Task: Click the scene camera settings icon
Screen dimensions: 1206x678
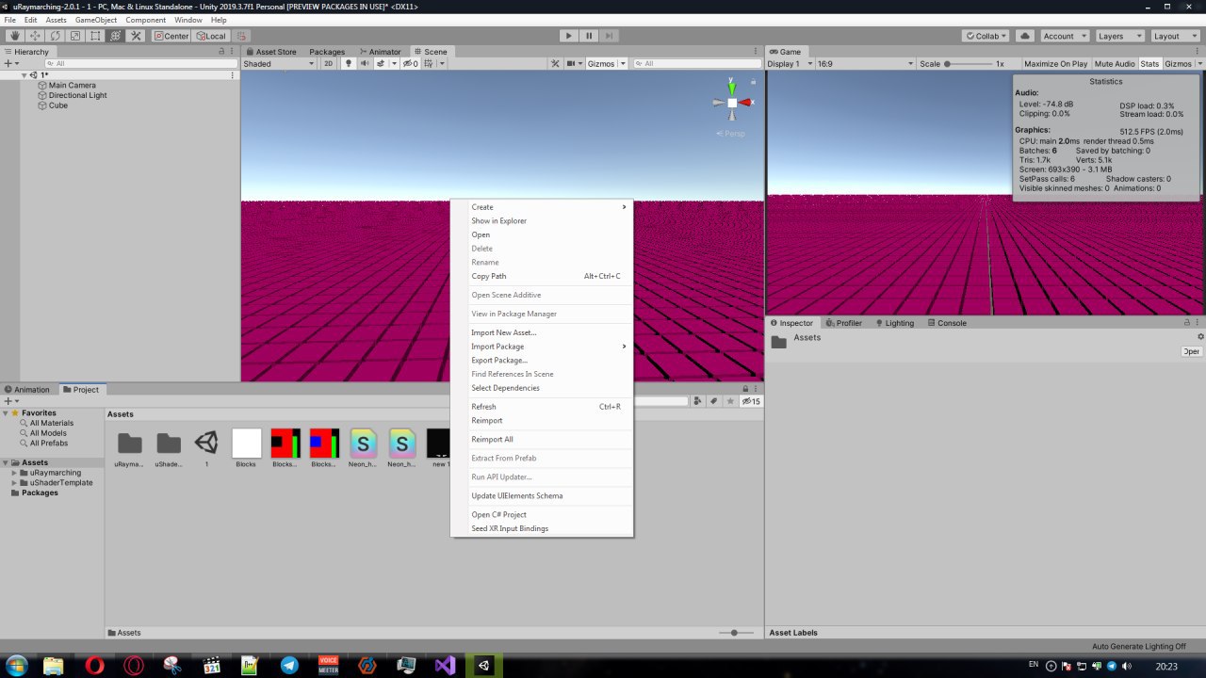Action: [573, 64]
